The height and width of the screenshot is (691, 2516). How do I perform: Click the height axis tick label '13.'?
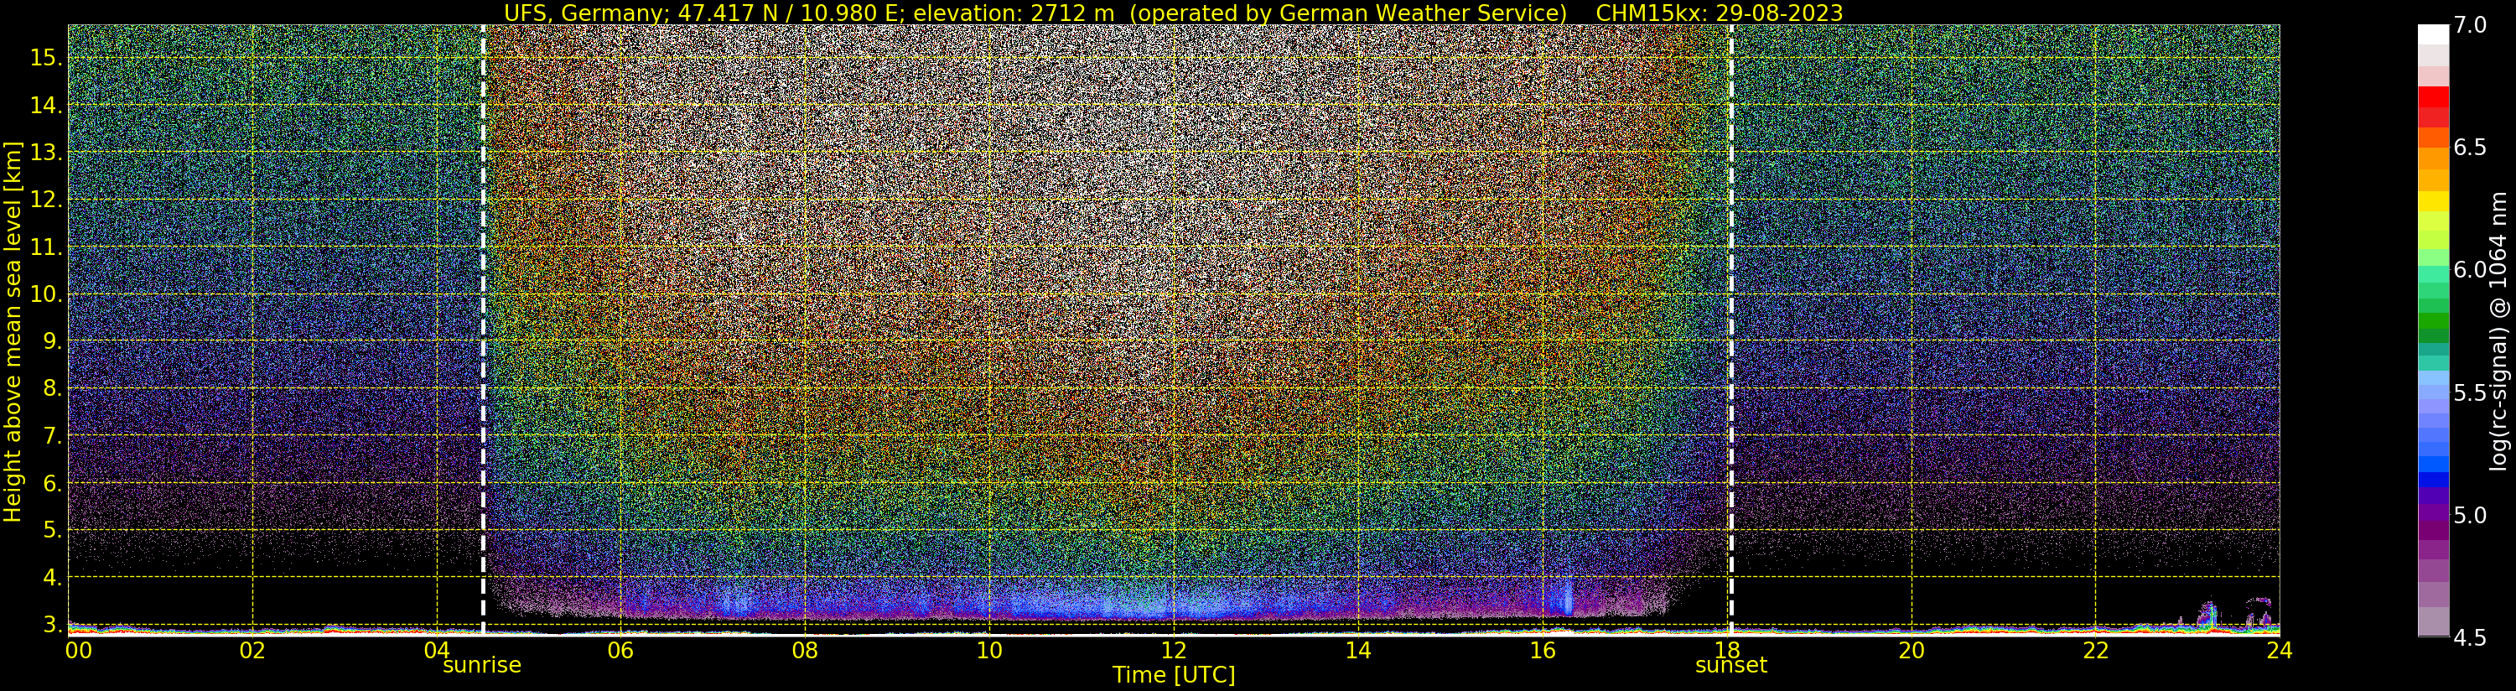pyautogui.click(x=46, y=153)
